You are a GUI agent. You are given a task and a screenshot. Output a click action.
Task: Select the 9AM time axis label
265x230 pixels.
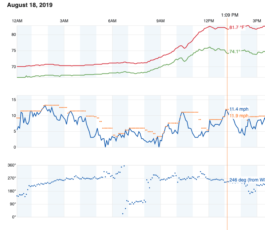[160, 21]
